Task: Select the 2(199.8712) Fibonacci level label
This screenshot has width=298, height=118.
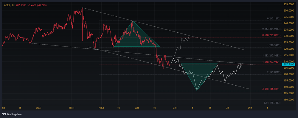Action: [274, 72]
